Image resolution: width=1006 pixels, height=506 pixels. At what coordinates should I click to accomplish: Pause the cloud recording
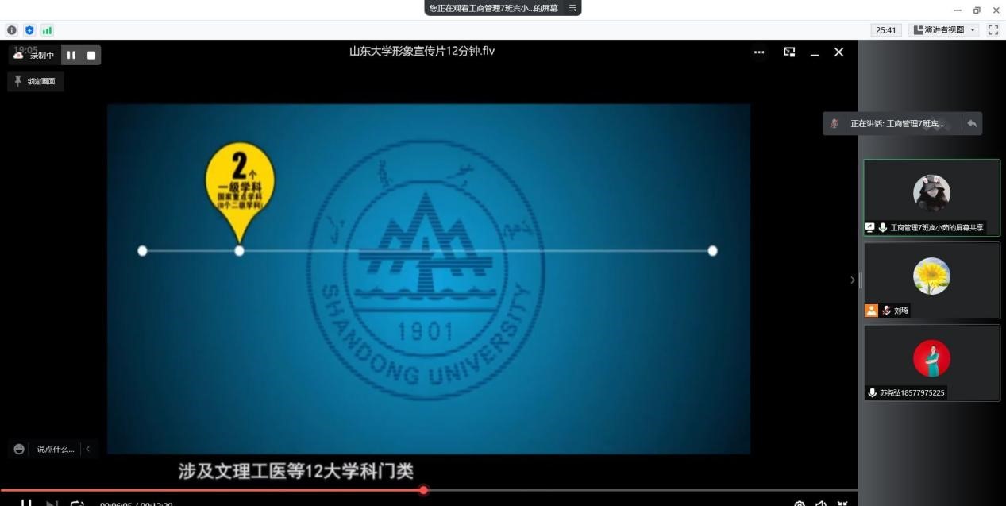[x=71, y=55]
